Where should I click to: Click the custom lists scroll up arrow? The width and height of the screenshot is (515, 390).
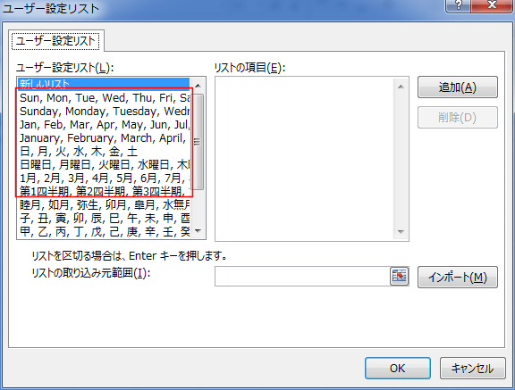(x=198, y=86)
